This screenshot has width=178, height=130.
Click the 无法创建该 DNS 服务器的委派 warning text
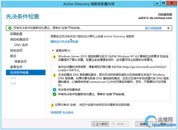click(114, 80)
